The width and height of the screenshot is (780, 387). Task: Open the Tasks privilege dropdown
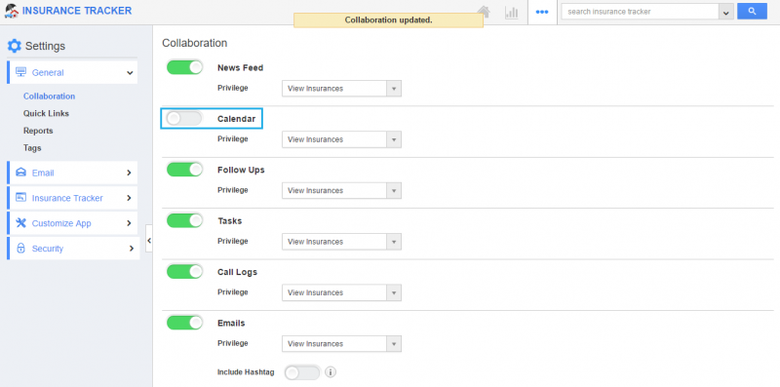341,242
